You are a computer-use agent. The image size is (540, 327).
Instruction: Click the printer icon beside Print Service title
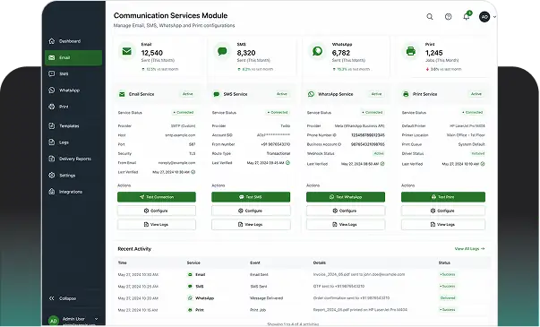(406, 94)
